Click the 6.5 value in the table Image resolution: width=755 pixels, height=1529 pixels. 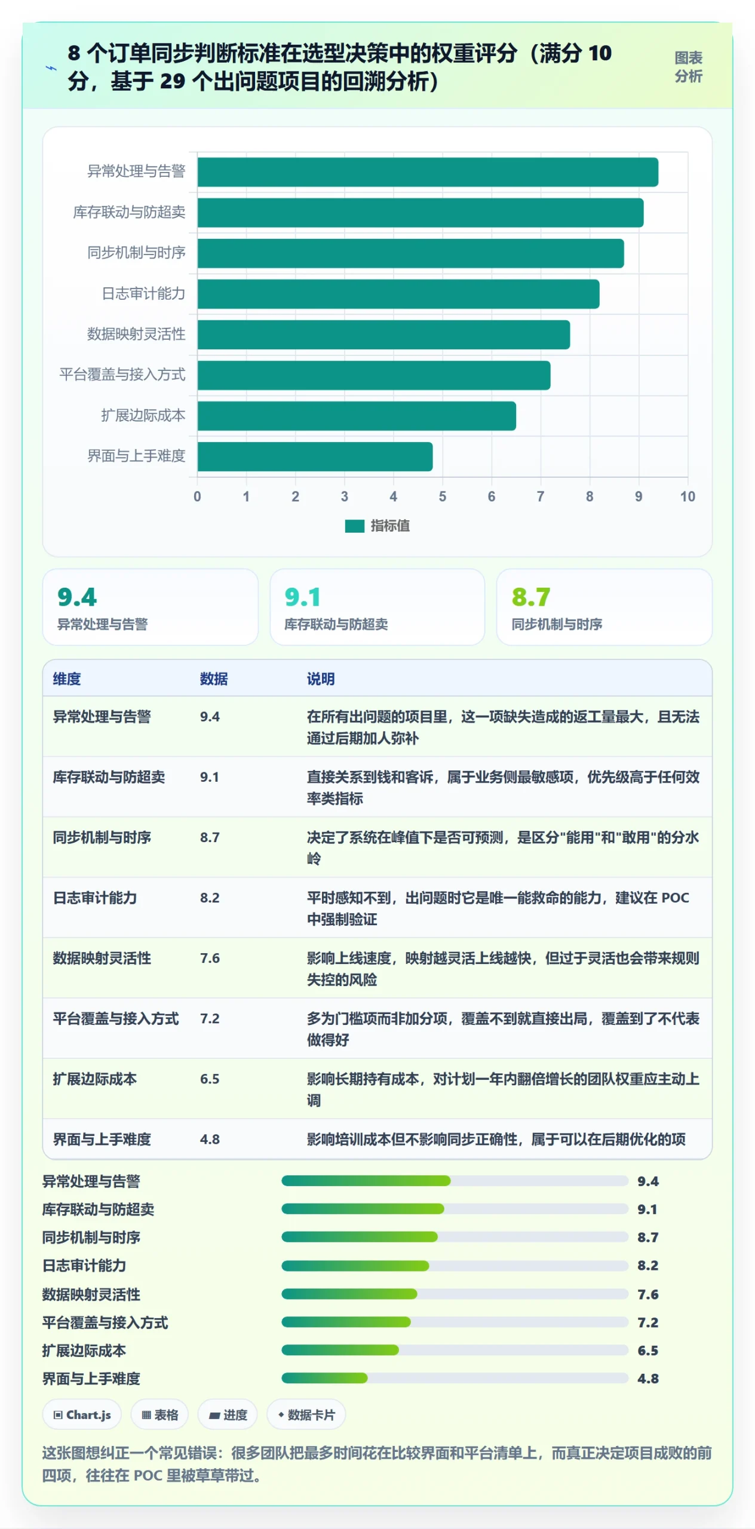coord(210,1078)
